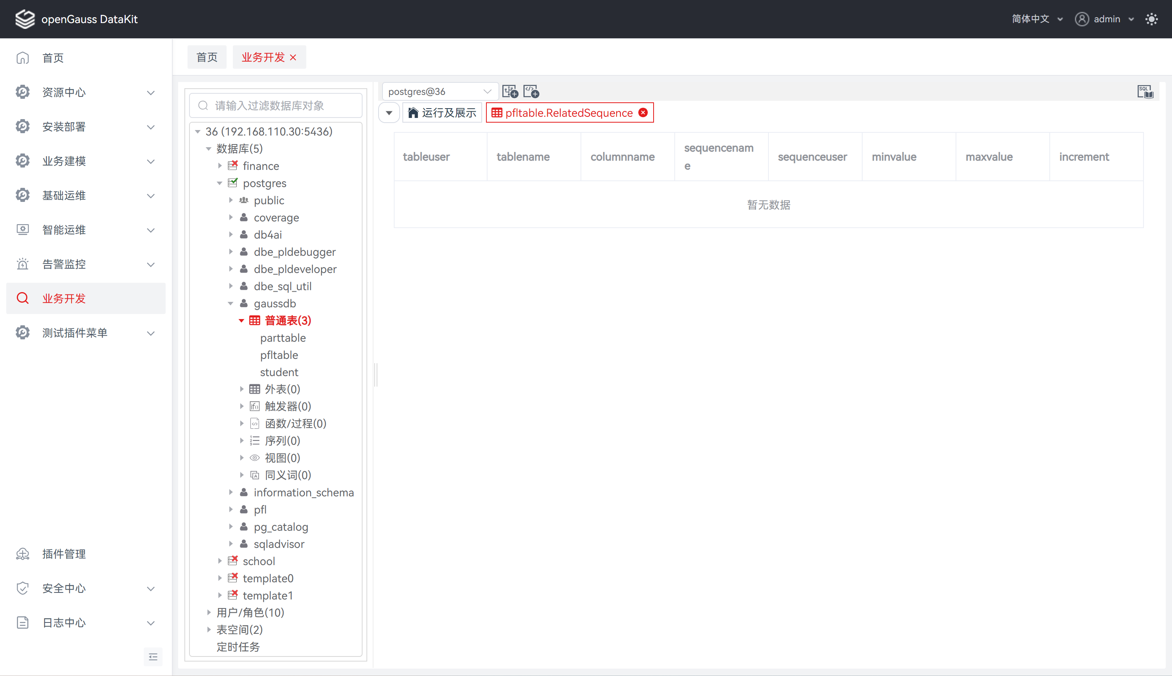The image size is (1172, 676).
Task: Open 定时任务 in the database tree
Action: (x=238, y=647)
